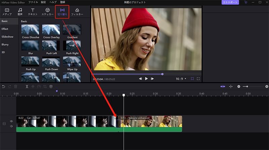The width and height of the screenshot is (269, 150).
Task: Open the テキスト (Text) panel
Action: pyautogui.click(x=33, y=12)
